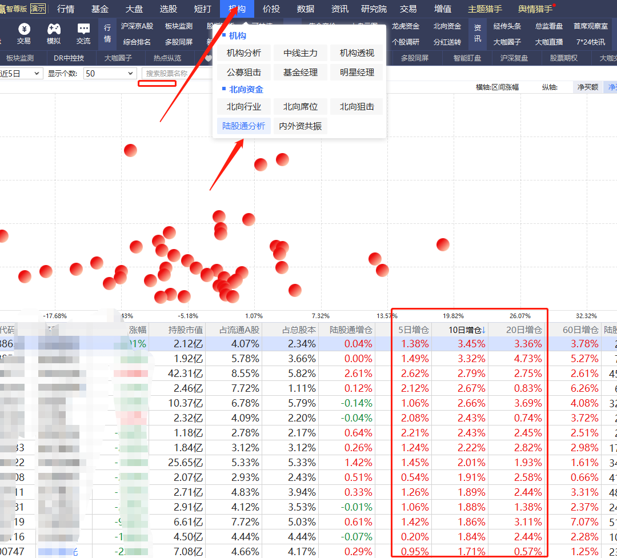Select the 行情 toolbar section tab
Image resolution: width=617 pixels, height=558 pixels.
pos(107,33)
